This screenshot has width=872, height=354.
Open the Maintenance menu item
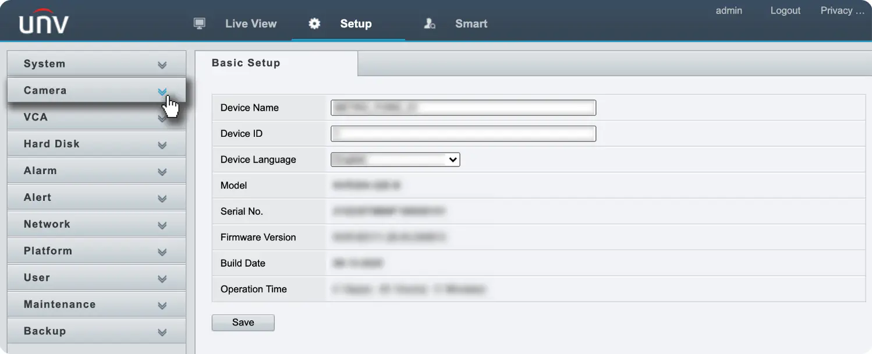pos(97,305)
